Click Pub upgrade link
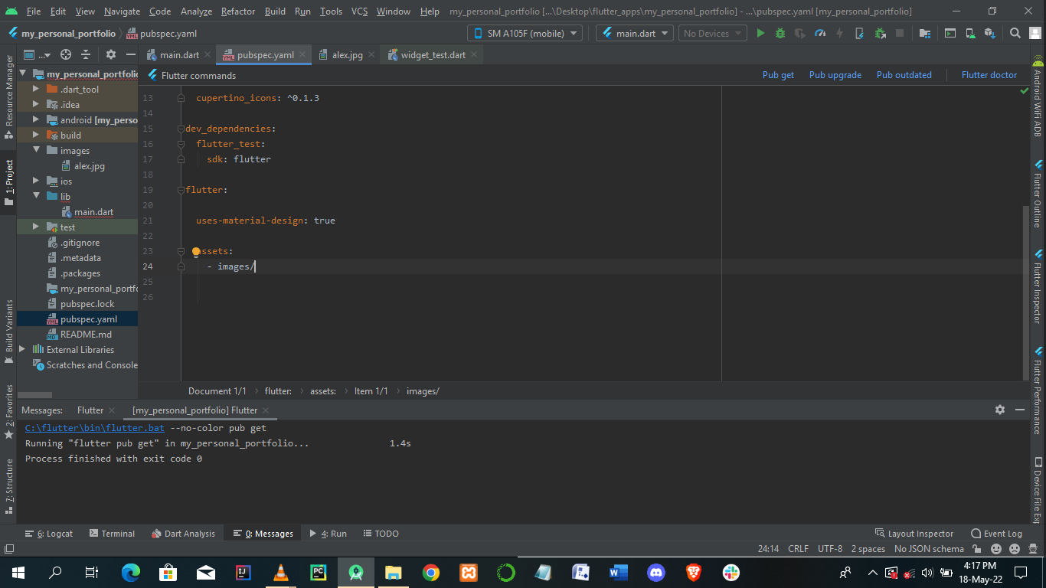Image resolution: width=1046 pixels, height=588 pixels. point(835,75)
